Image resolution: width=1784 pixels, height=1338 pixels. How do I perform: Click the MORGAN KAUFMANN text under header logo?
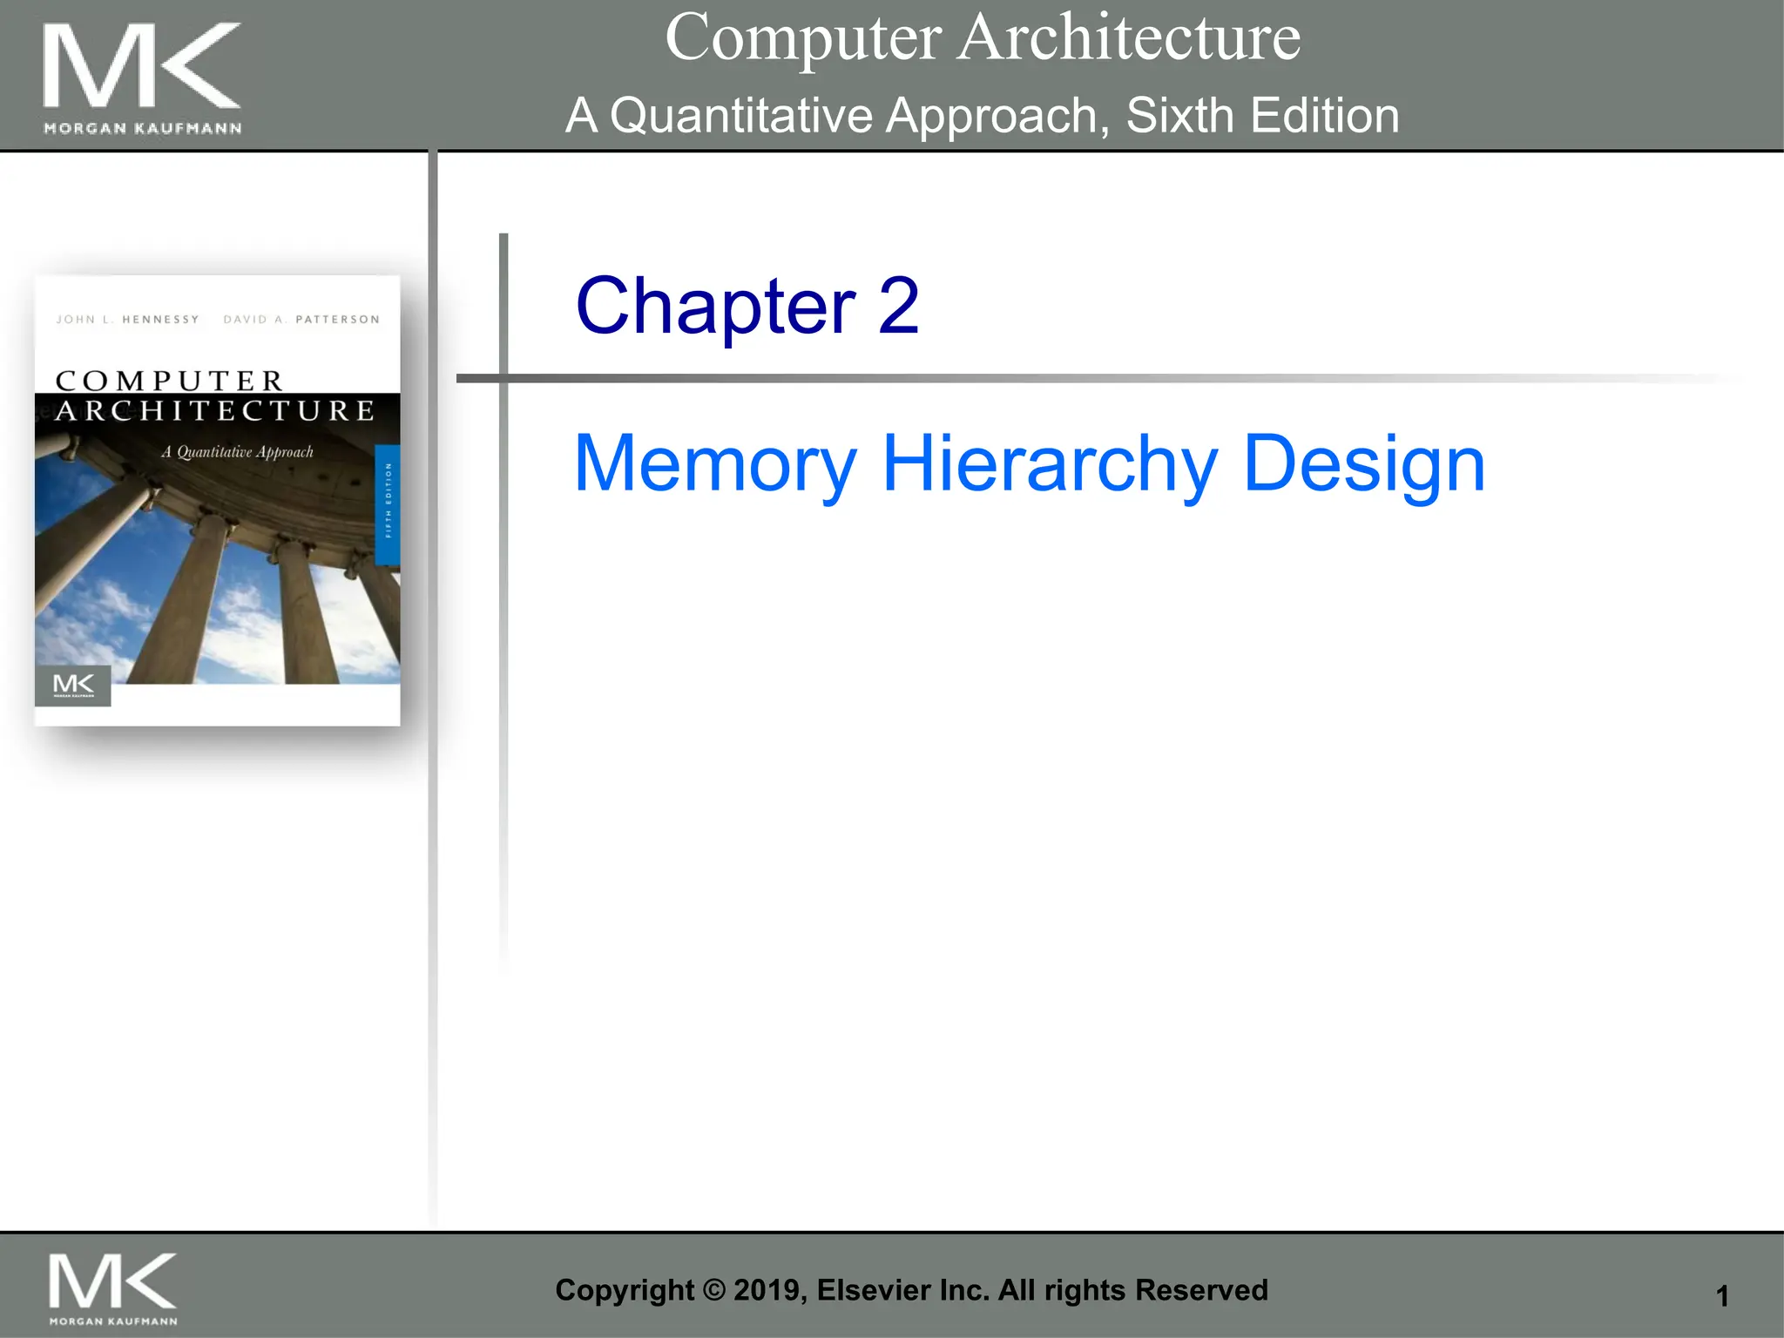(x=142, y=129)
